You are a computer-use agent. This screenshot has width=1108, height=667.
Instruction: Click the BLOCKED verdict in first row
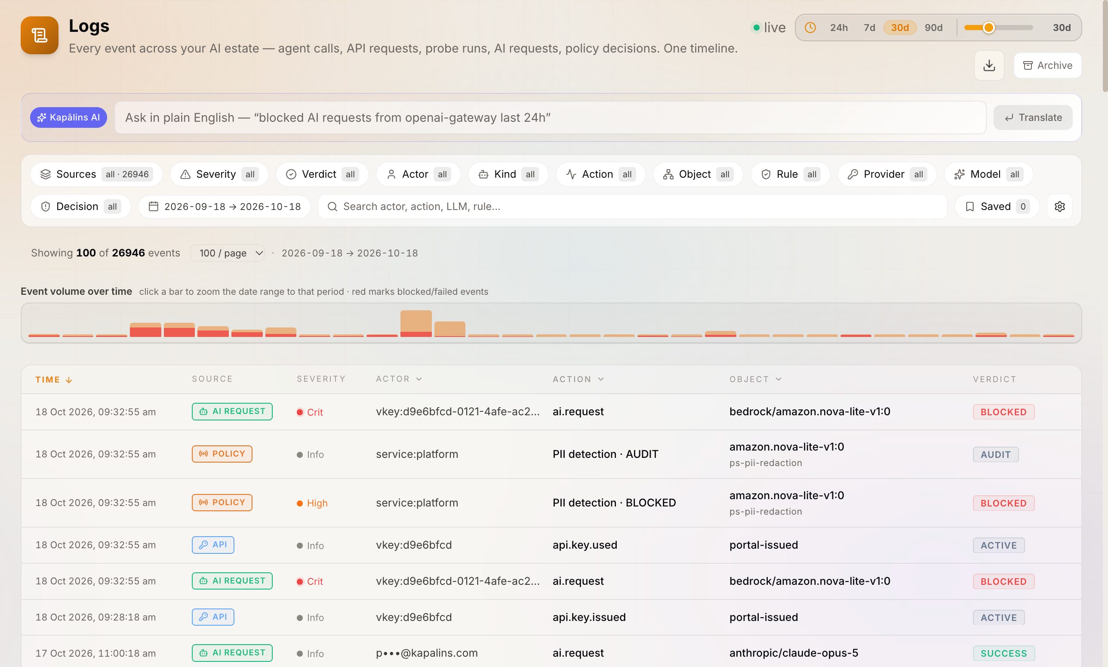(1003, 412)
